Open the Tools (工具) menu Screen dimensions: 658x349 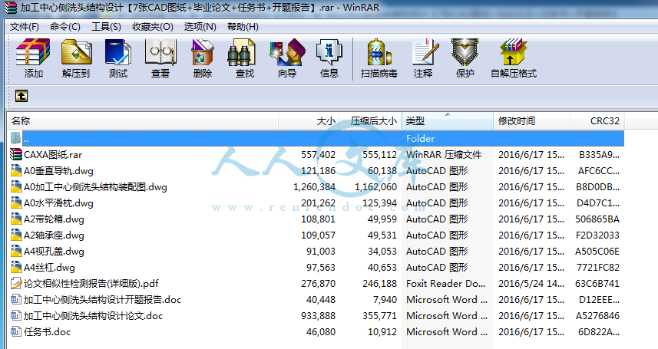pyautogui.click(x=106, y=27)
